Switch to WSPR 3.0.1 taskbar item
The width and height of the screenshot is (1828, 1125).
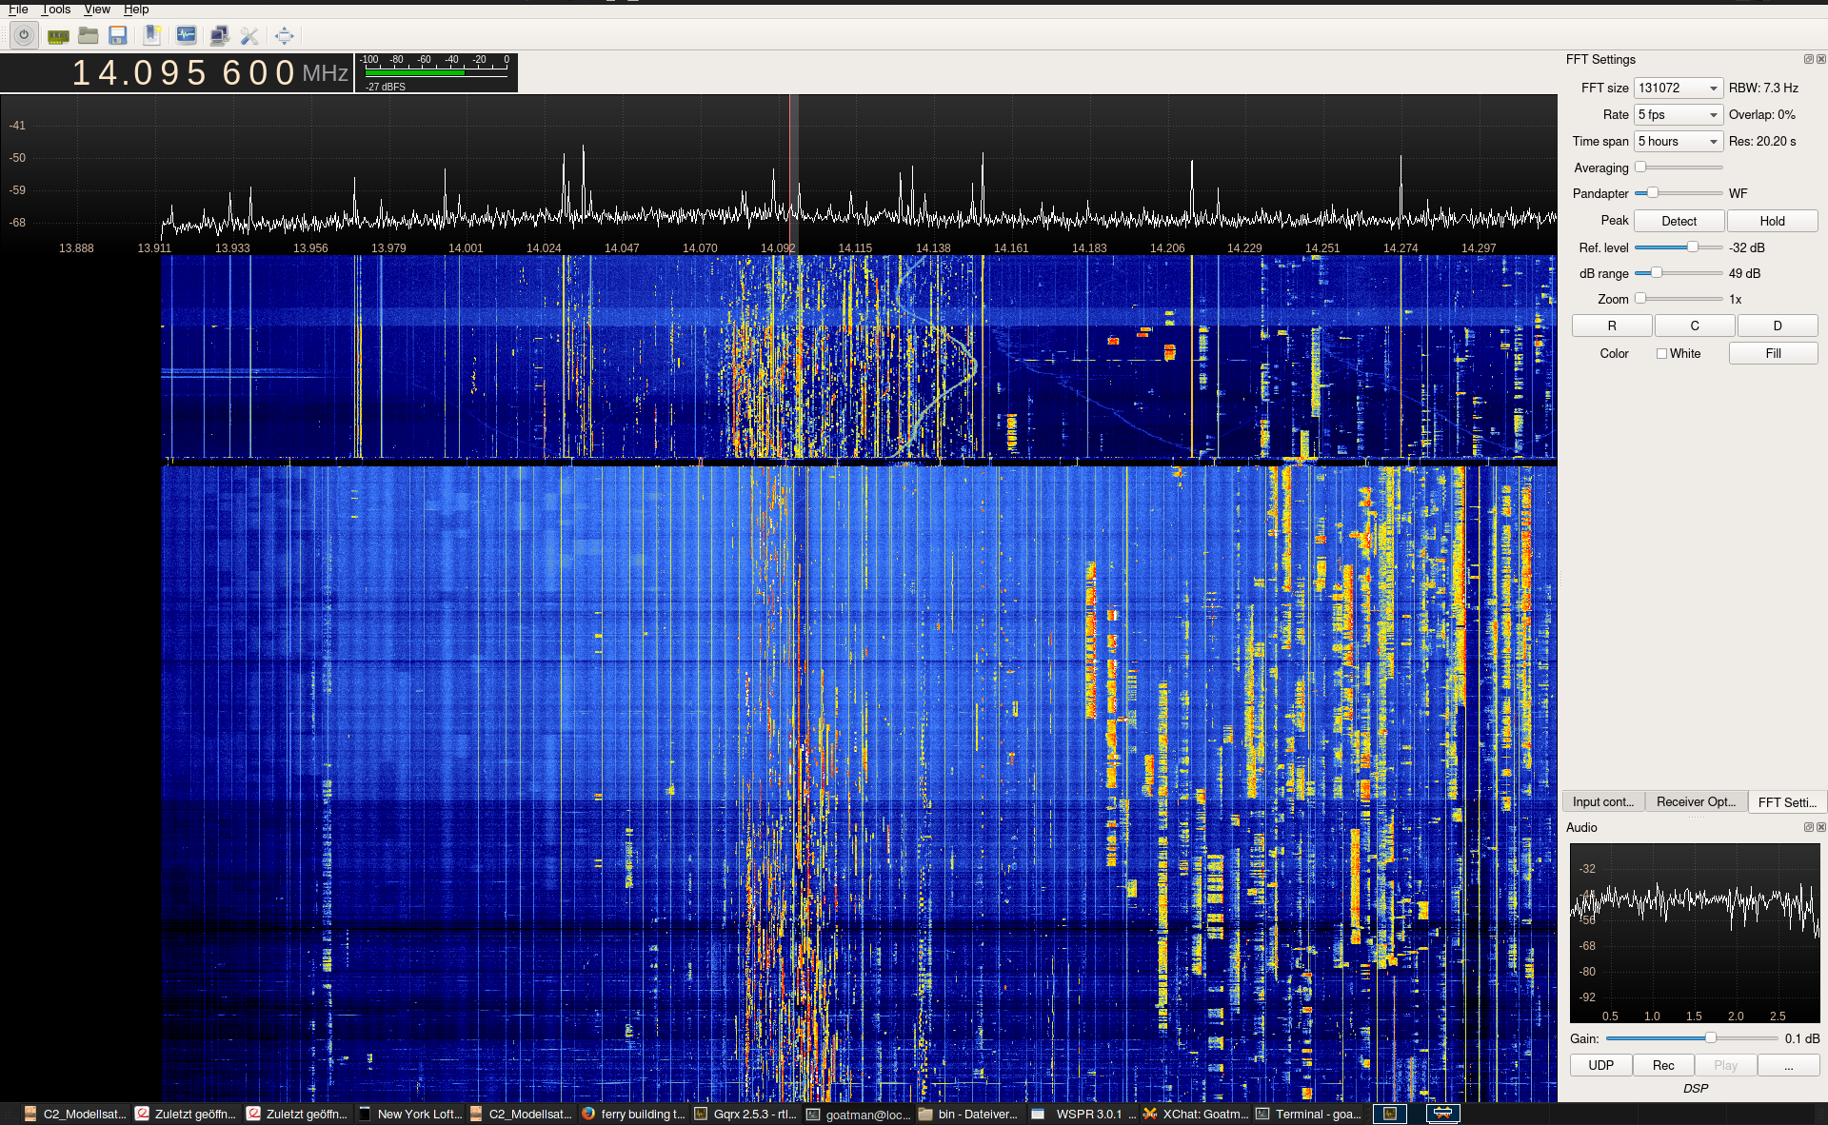(1083, 1114)
